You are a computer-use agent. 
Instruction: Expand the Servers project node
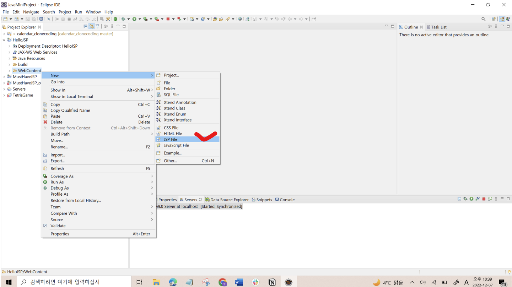4,89
